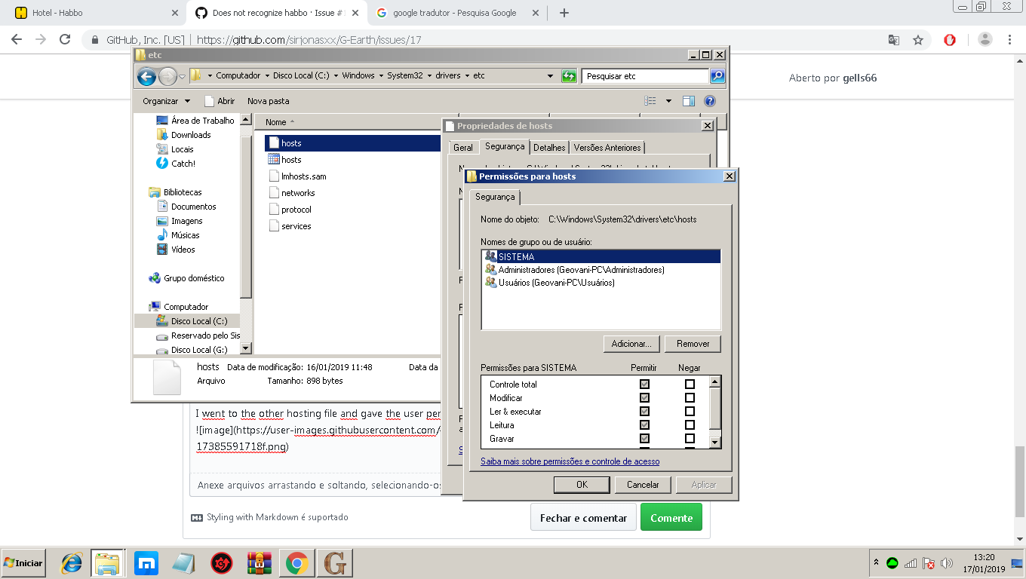Open the change view dropdown arrow

tap(667, 100)
